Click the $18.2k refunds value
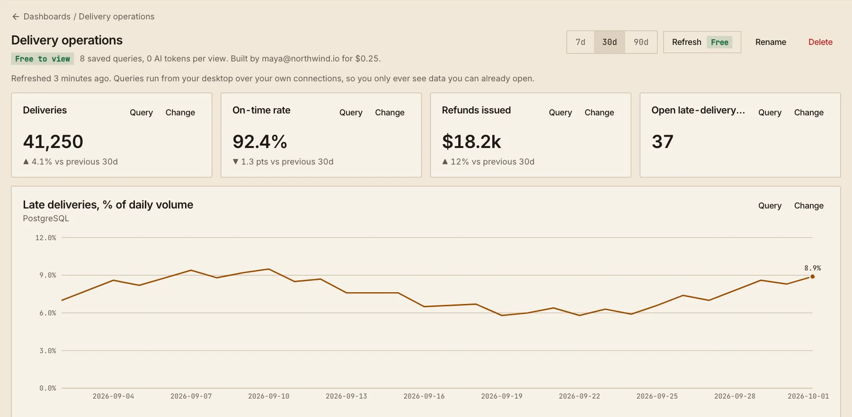 pyautogui.click(x=471, y=142)
